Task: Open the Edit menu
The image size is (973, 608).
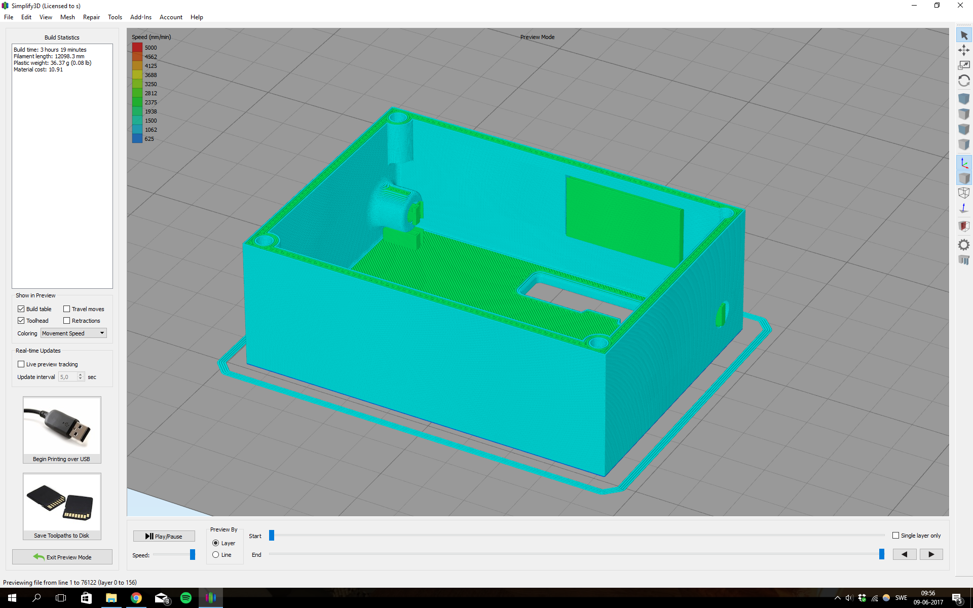Action: coord(26,17)
